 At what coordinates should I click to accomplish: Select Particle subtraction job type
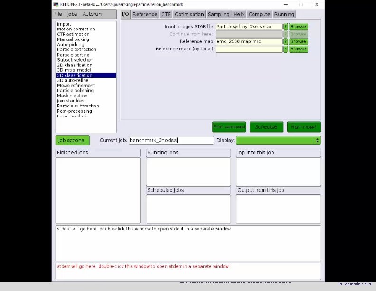86,106
